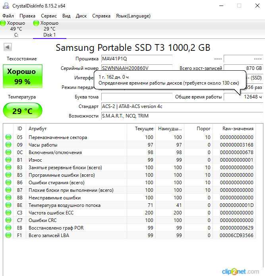Open the Диск menu

point(81,16)
